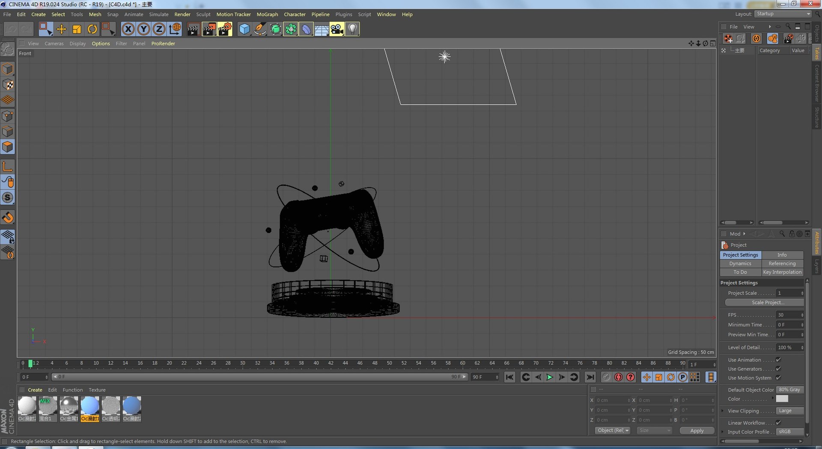Click the Apply button in coordinates

pos(697,431)
